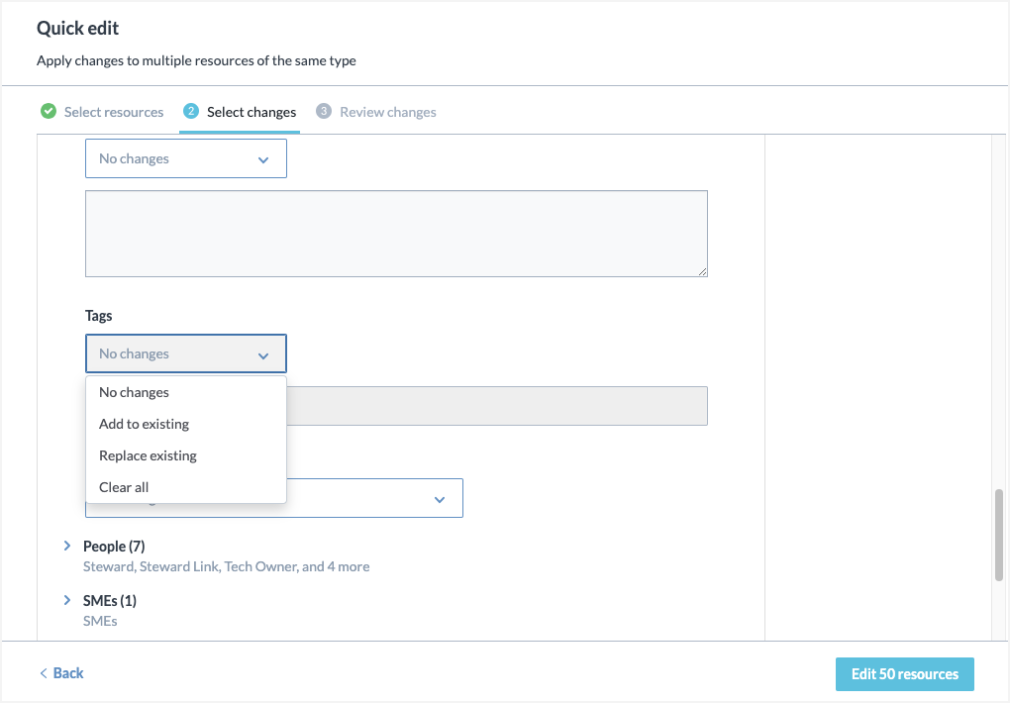Click the green checkmark step icon
Screen dimensions: 1010x703
coord(49,112)
